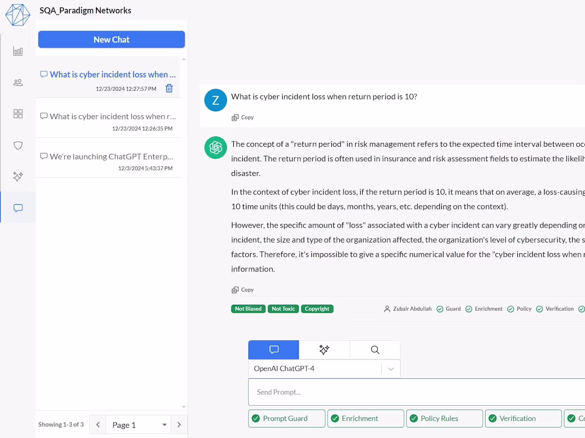Click the Paradigm Networks logo icon
Screen dimensions: 585x438
pos(18,15)
